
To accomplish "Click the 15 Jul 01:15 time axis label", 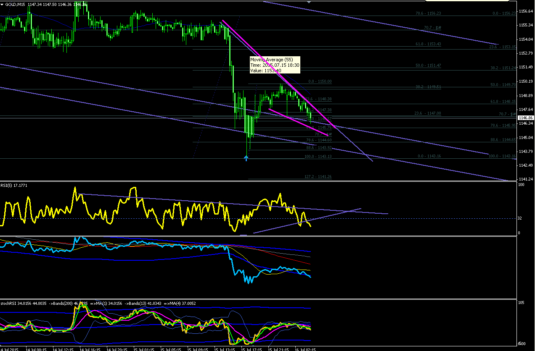I will [144, 349].
